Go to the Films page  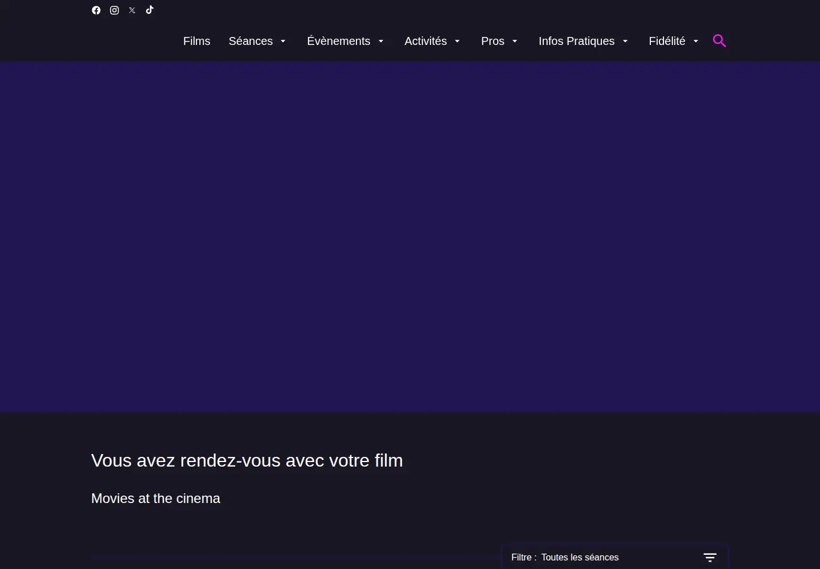tap(196, 41)
